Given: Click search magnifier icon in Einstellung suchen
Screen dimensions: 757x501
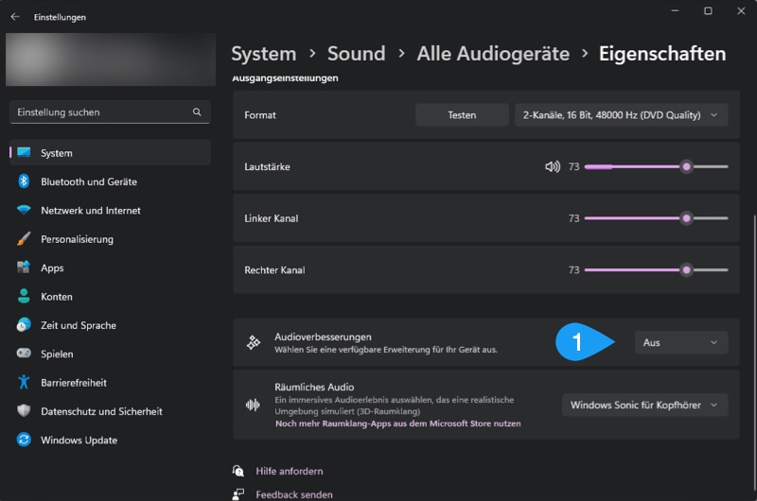Looking at the screenshot, I should (x=197, y=112).
